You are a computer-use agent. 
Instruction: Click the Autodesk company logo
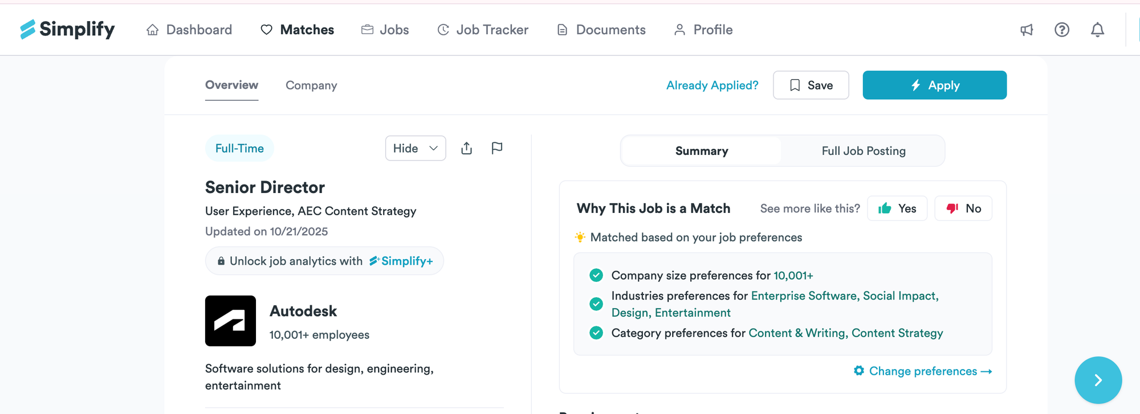(x=230, y=321)
